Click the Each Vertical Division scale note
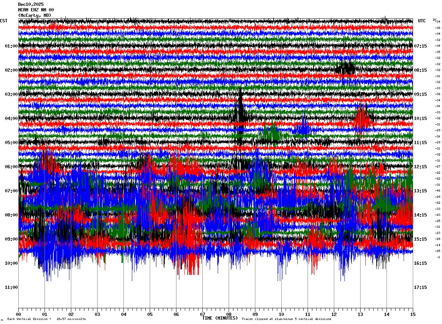 [47, 319]
